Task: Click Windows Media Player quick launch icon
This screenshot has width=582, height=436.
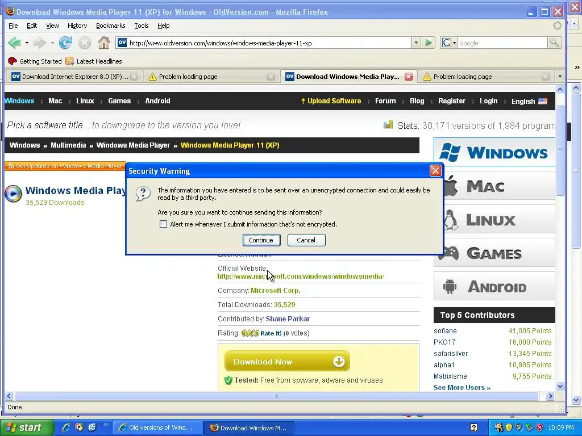Action: click(79, 427)
